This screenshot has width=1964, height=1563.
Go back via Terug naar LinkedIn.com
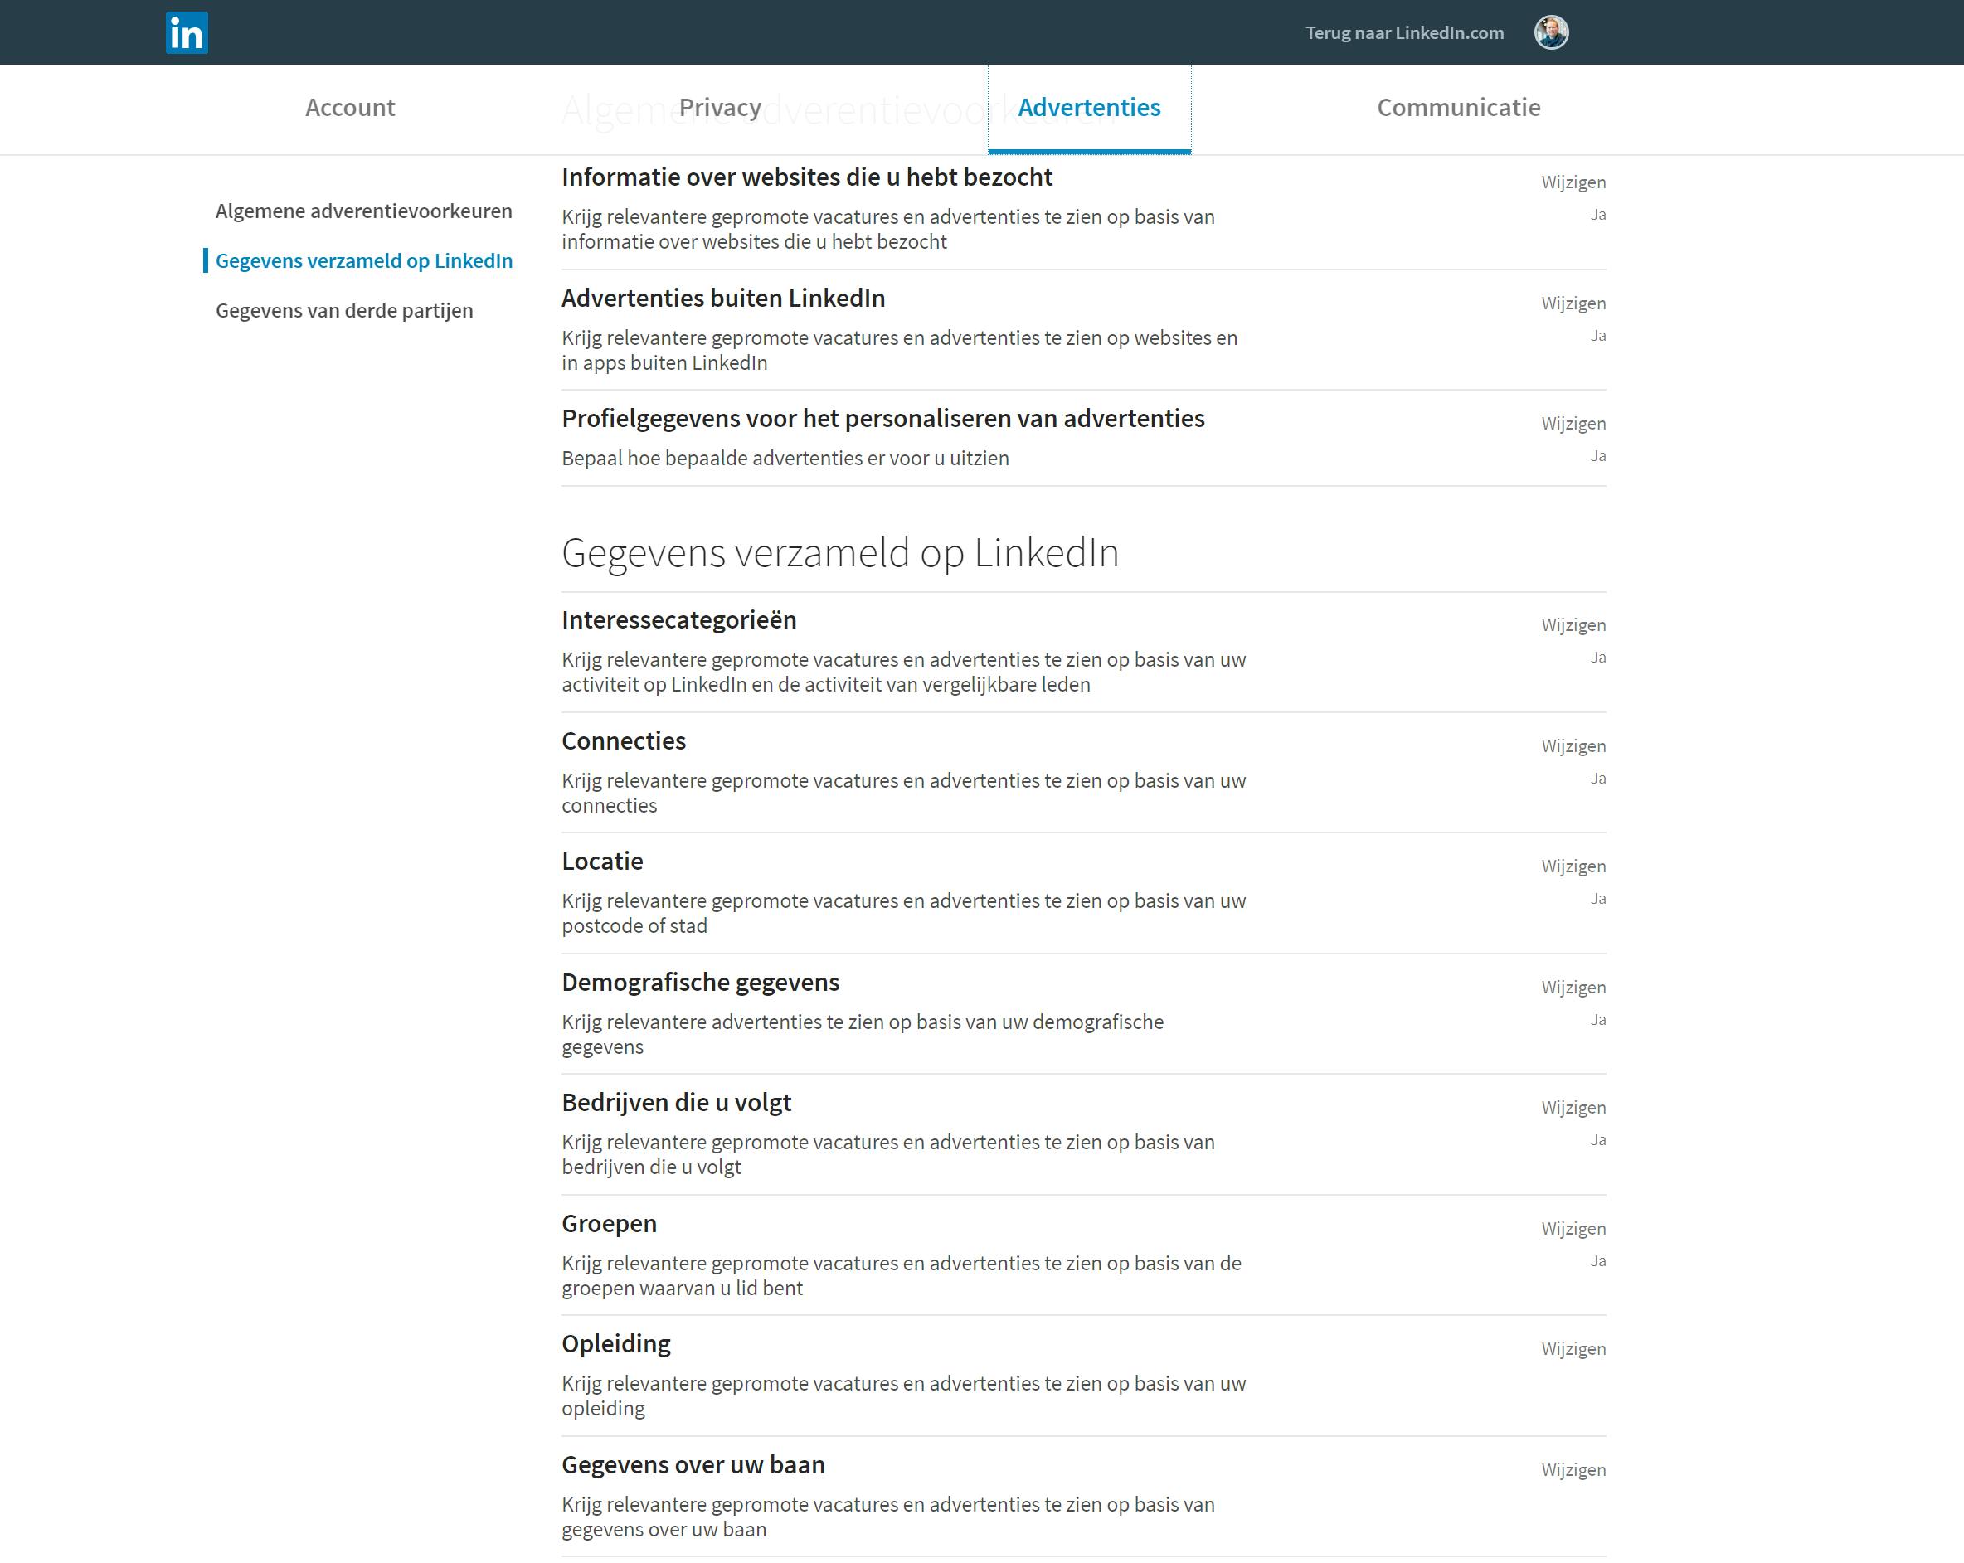[x=1404, y=33]
